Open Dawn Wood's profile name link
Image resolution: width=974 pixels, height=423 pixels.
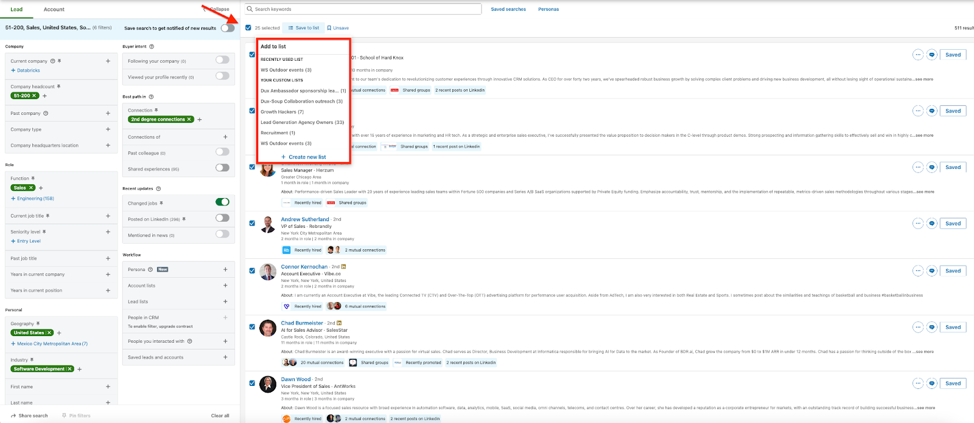(x=296, y=379)
